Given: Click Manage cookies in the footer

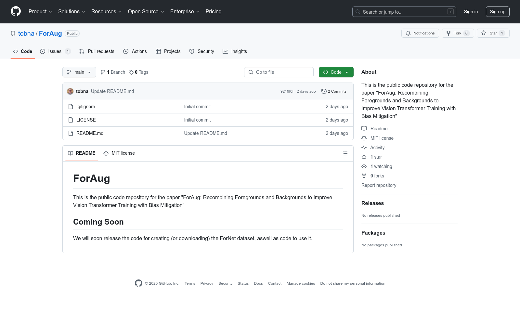Looking at the screenshot, I should 301,283.
